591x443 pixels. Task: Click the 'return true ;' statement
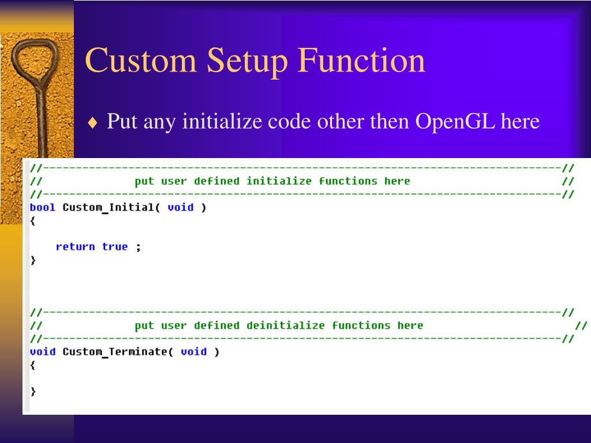[x=98, y=247]
